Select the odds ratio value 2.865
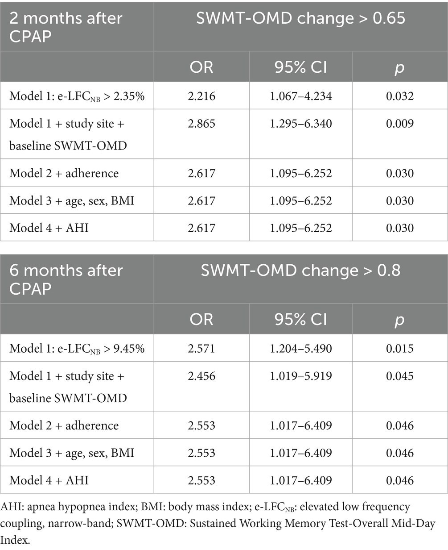The width and height of the screenshot is (448, 550). [x=201, y=123]
